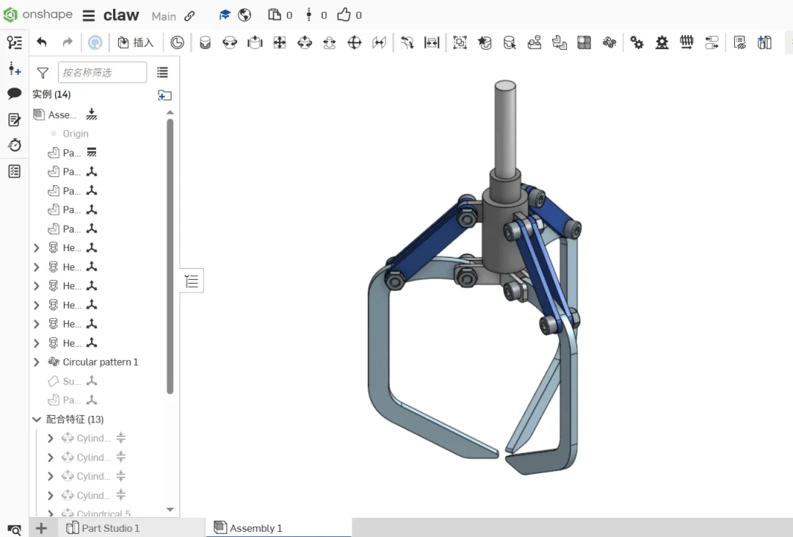793x537 pixels.
Task: Click the cylinder with cursor snap tool
Action: [x=510, y=43]
